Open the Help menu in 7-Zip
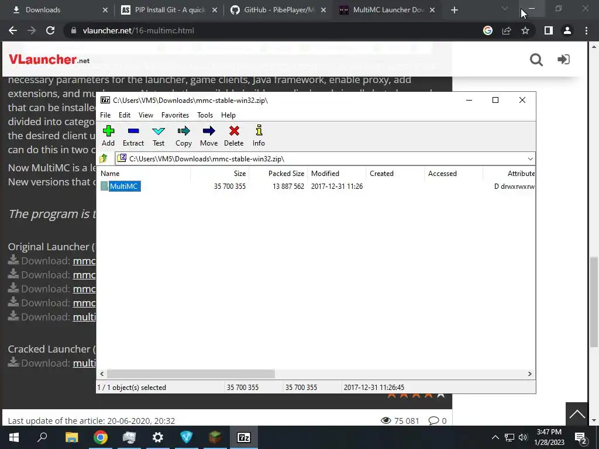This screenshot has height=449, width=599. pyautogui.click(x=228, y=115)
